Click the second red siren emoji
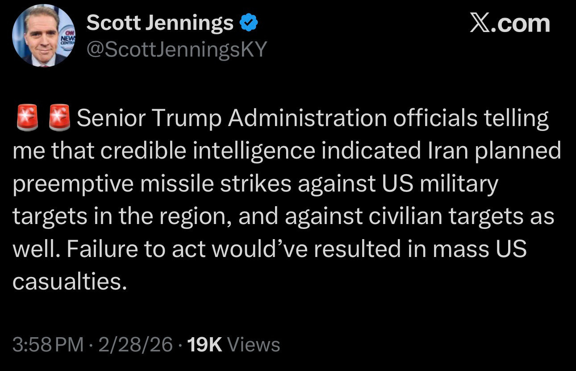This screenshot has height=371, width=576. click(x=59, y=118)
